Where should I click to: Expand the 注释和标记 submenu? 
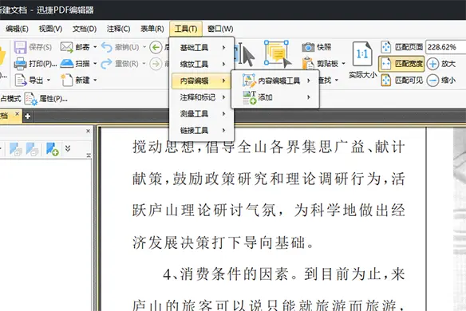click(202, 97)
